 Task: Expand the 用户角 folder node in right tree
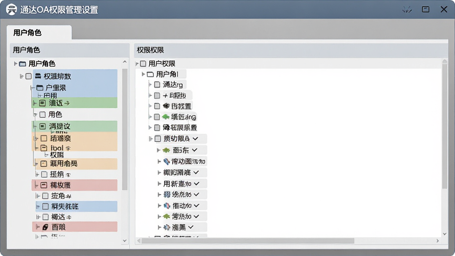143,74
